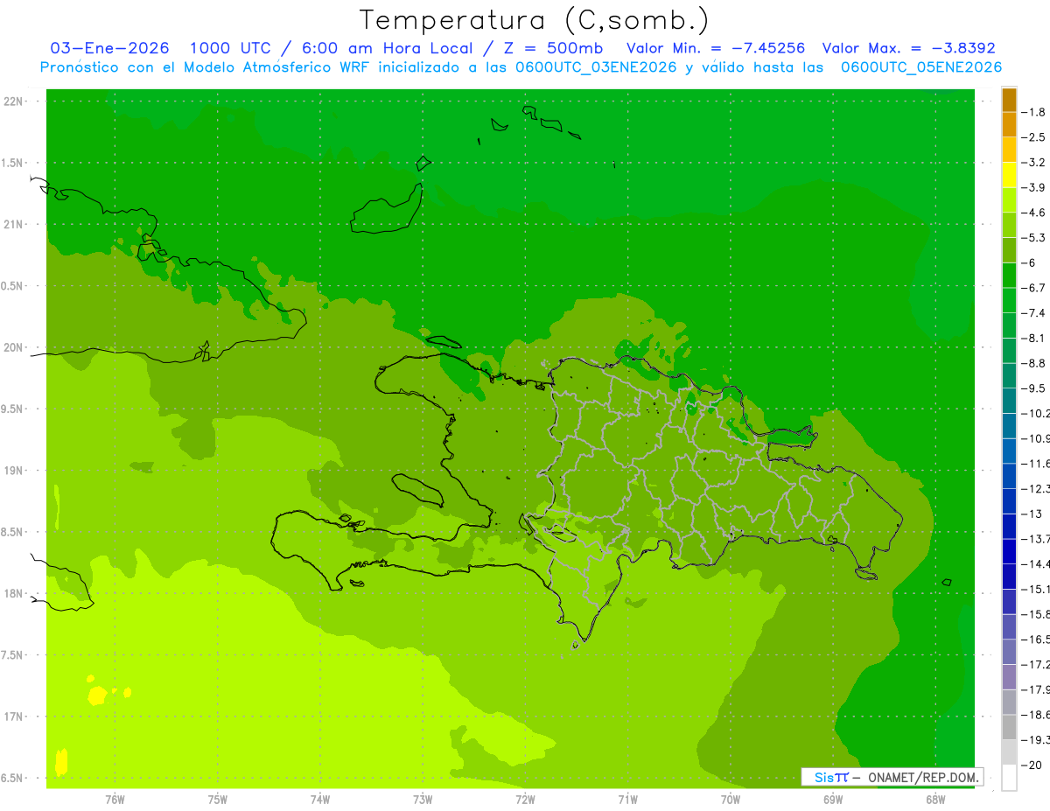Screen dimensions: 1050x811
Task: Click the "76W" longitude axis label
Action: click(x=115, y=799)
